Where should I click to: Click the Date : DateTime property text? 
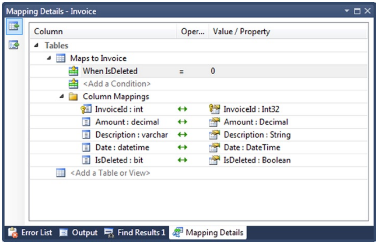pyautogui.click(x=252, y=147)
